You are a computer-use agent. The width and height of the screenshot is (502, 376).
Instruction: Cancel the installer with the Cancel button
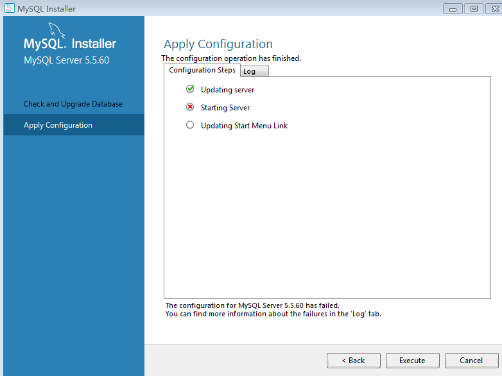[x=471, y=361]
